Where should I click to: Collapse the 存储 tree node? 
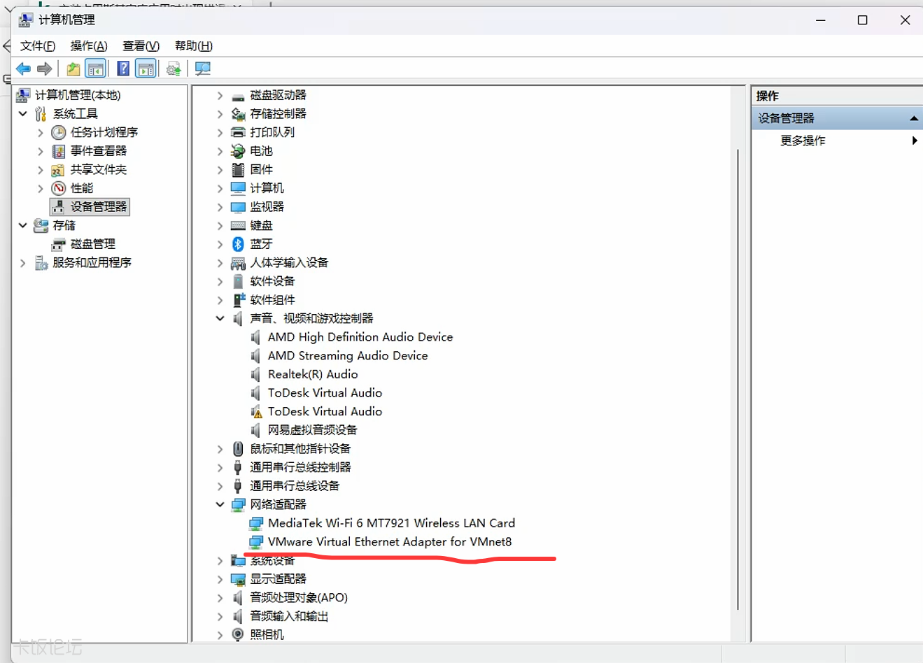pos(23,225)
